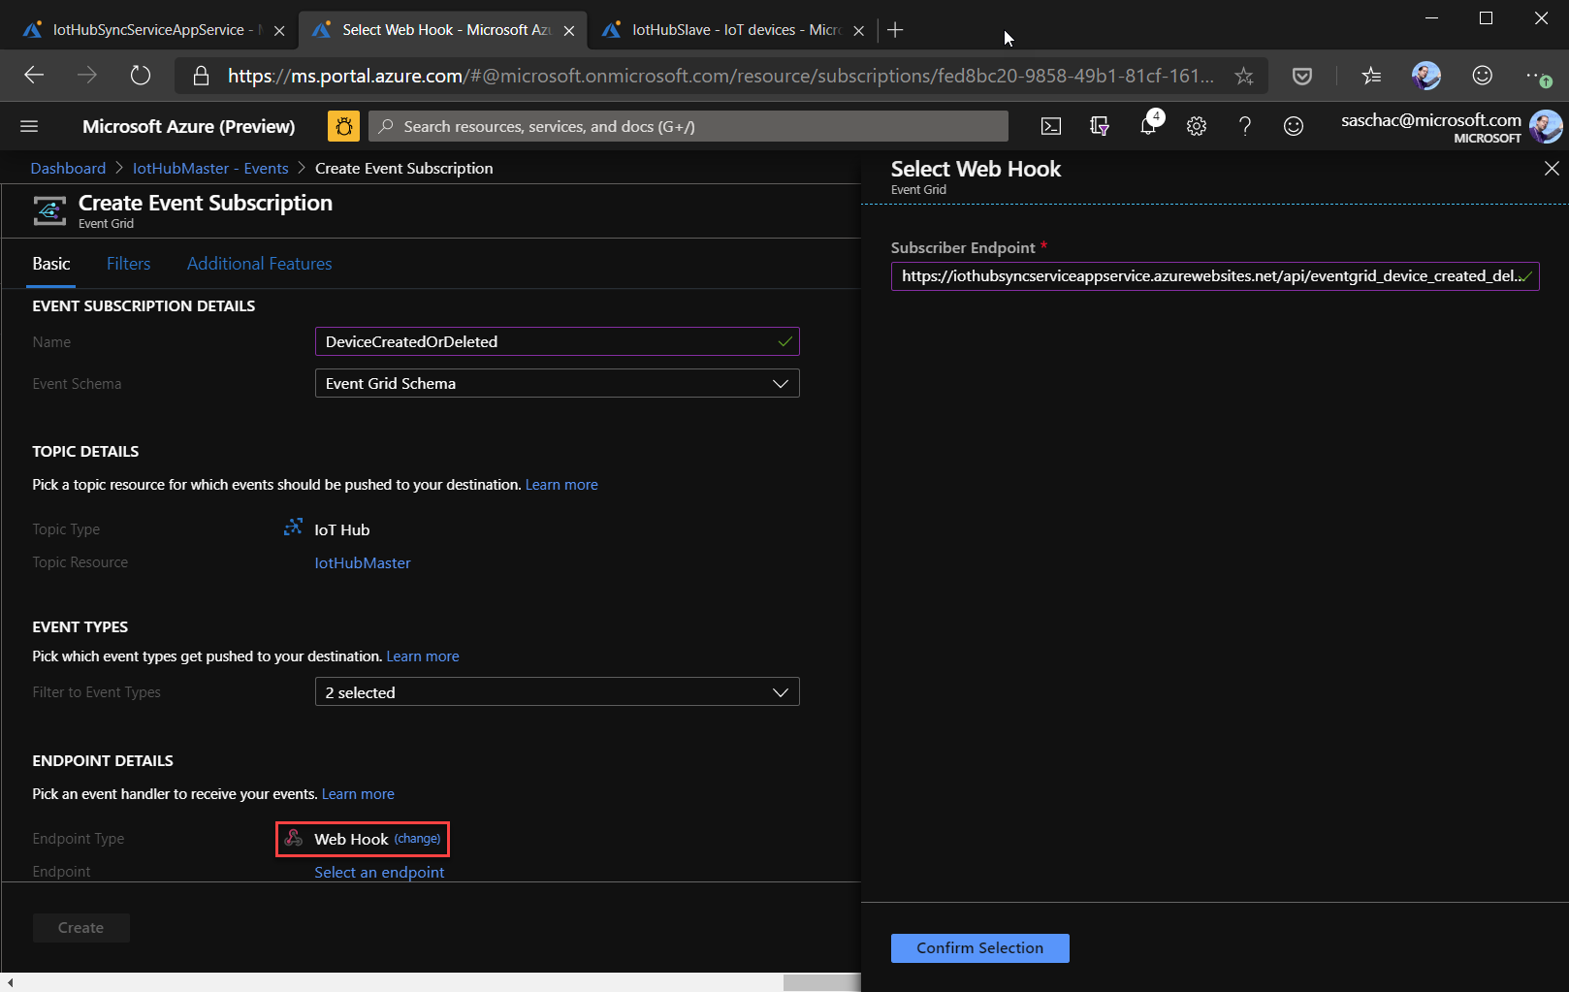Open the Azure portal hamburger menu
This screenshot has width=1569, height=992.
(29, 126)
